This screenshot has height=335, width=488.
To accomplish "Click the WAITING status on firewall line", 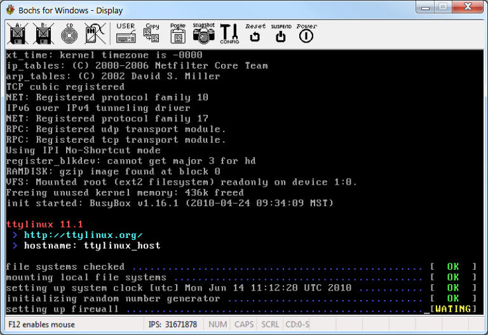I will click(x=453, y=308).
